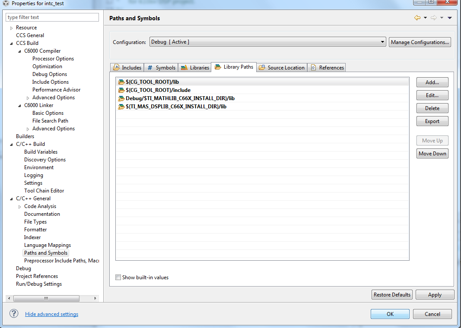Click Hide advanced settings link

click(52, 314)
